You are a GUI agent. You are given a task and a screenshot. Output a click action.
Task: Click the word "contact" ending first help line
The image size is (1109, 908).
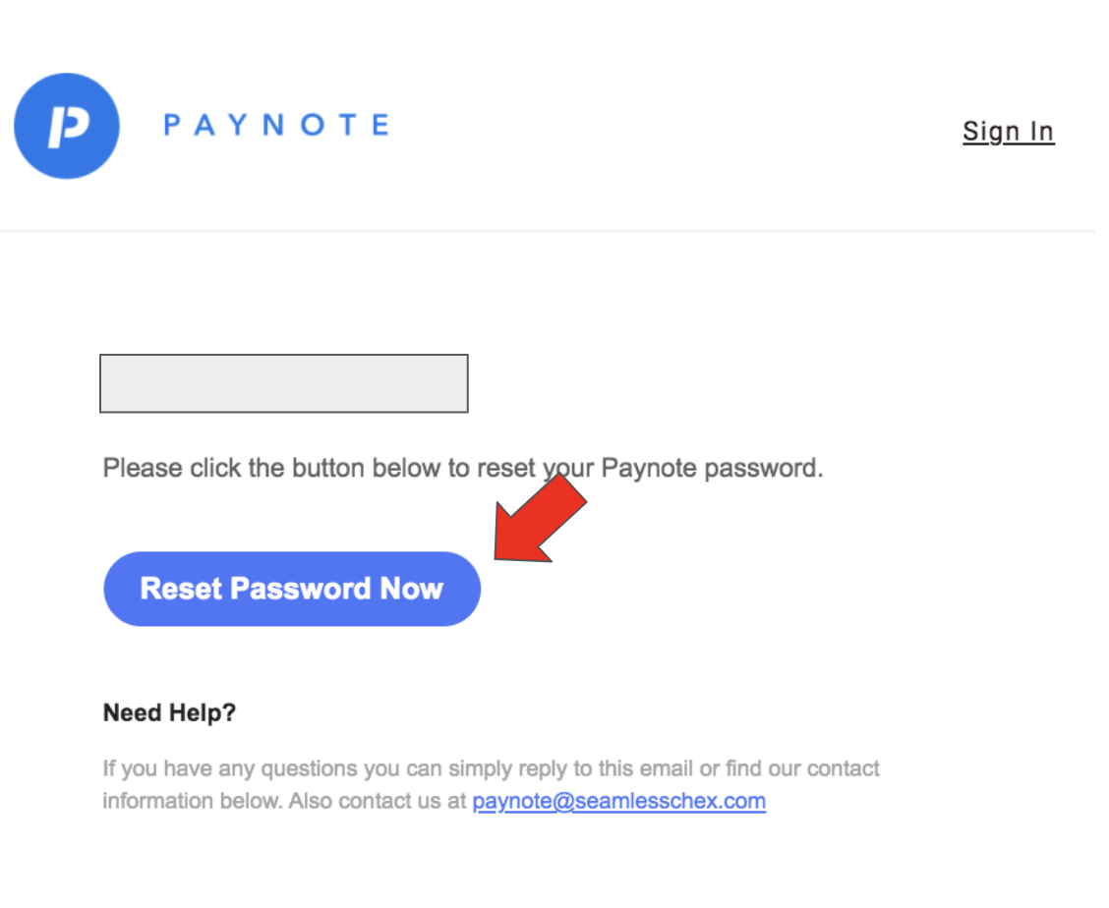844,768
